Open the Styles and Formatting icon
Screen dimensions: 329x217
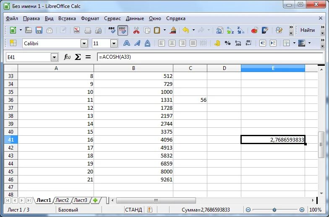13,43
